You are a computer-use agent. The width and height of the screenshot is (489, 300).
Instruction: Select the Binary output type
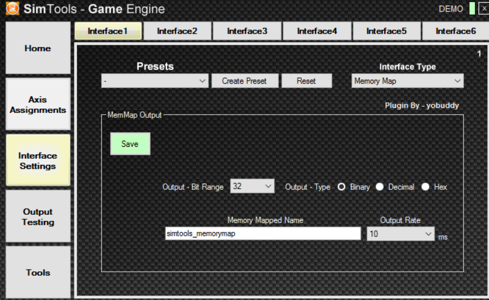coord(342,187)
